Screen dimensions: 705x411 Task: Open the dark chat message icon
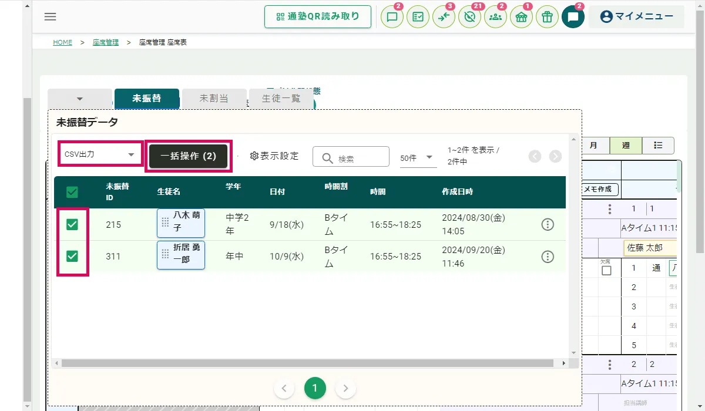[x=573, y=16]
